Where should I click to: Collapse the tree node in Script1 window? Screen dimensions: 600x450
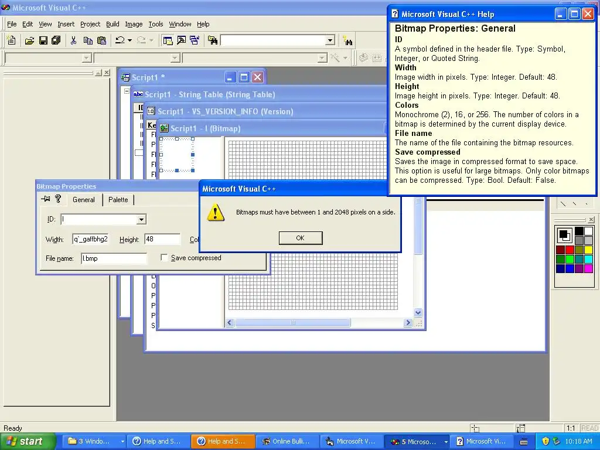pos(127,91)
